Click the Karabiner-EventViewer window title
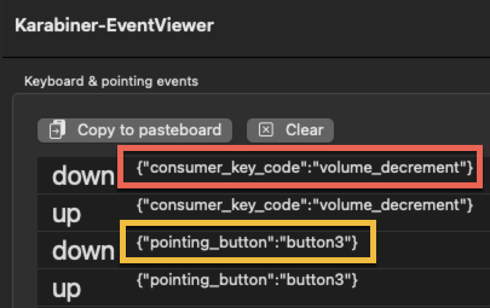The height and width of the screenshot is (308, 490). point(114,25)
